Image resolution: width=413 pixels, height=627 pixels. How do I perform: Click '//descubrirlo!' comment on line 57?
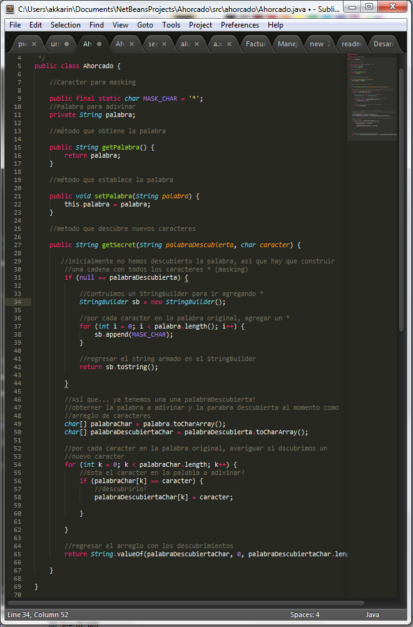click(121, 489)
